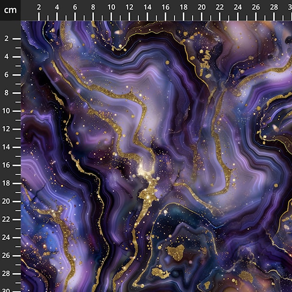Click the 18 mark on the top ruler
This screenshot has width=292, height=292.
click(183, 8)
